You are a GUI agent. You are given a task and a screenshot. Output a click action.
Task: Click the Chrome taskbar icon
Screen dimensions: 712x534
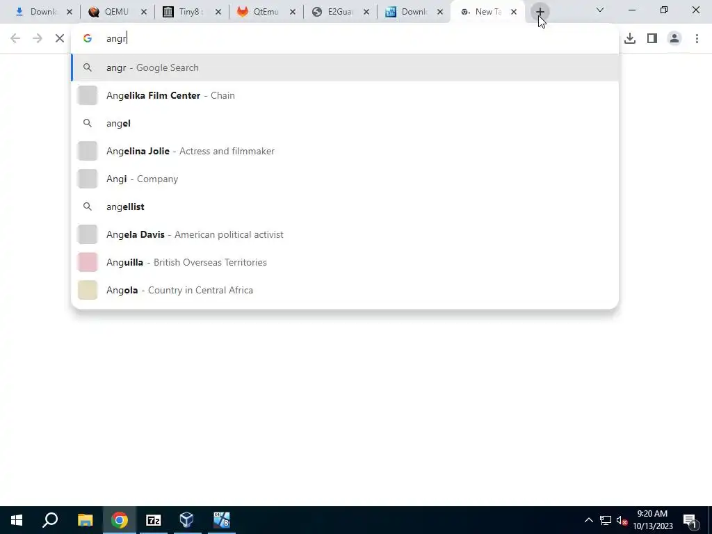click(x=119, y=520)
